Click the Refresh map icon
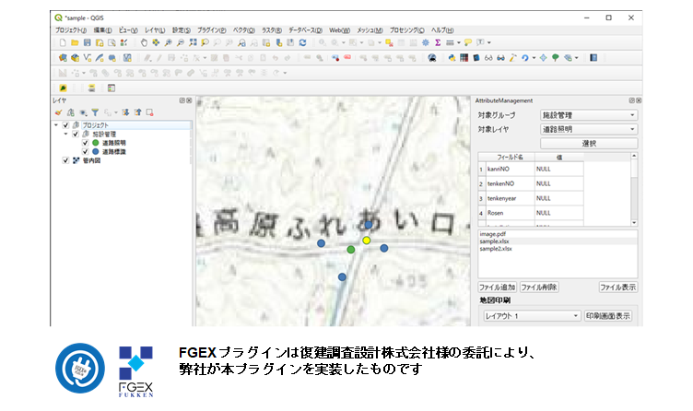This screenshot has width=693, height=411. tap(302, 43)
